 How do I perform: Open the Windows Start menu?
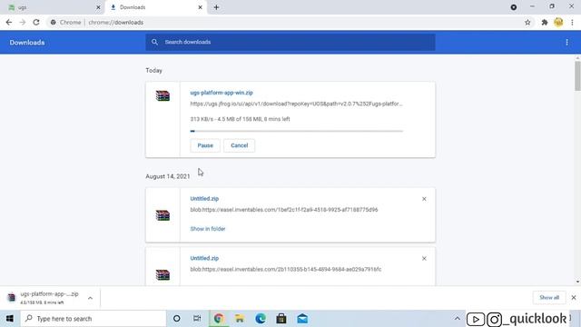tap(10, 319)
